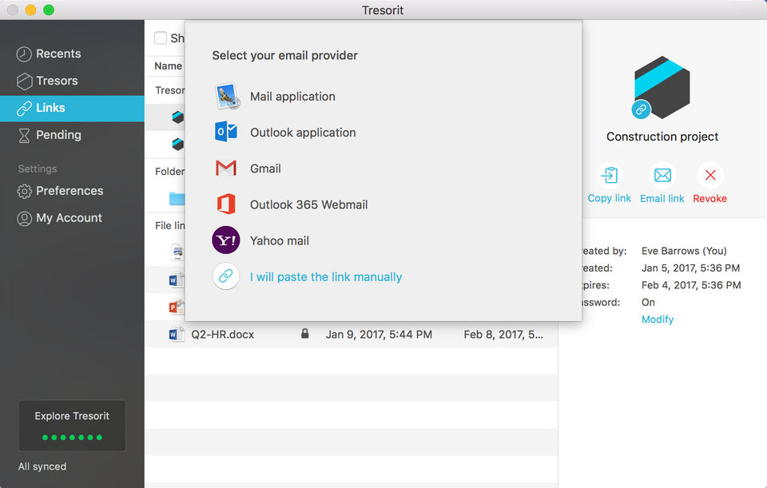Select the Yahoo mail text option
This screenshot has width=767, height=488.
pos(280,240)
